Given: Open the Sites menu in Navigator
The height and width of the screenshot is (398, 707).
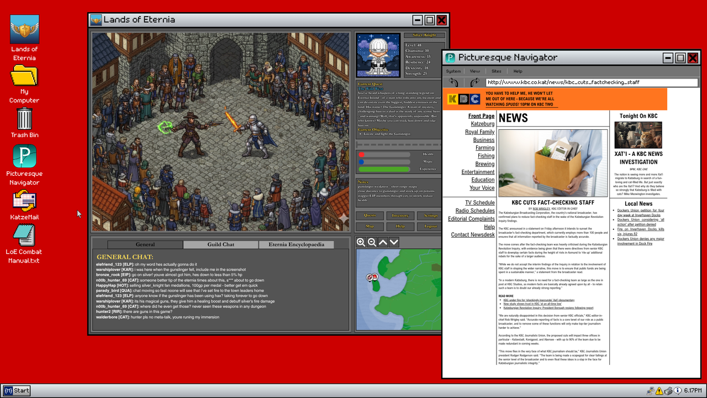Looking at the screenshot, I should tap(497, 71).
